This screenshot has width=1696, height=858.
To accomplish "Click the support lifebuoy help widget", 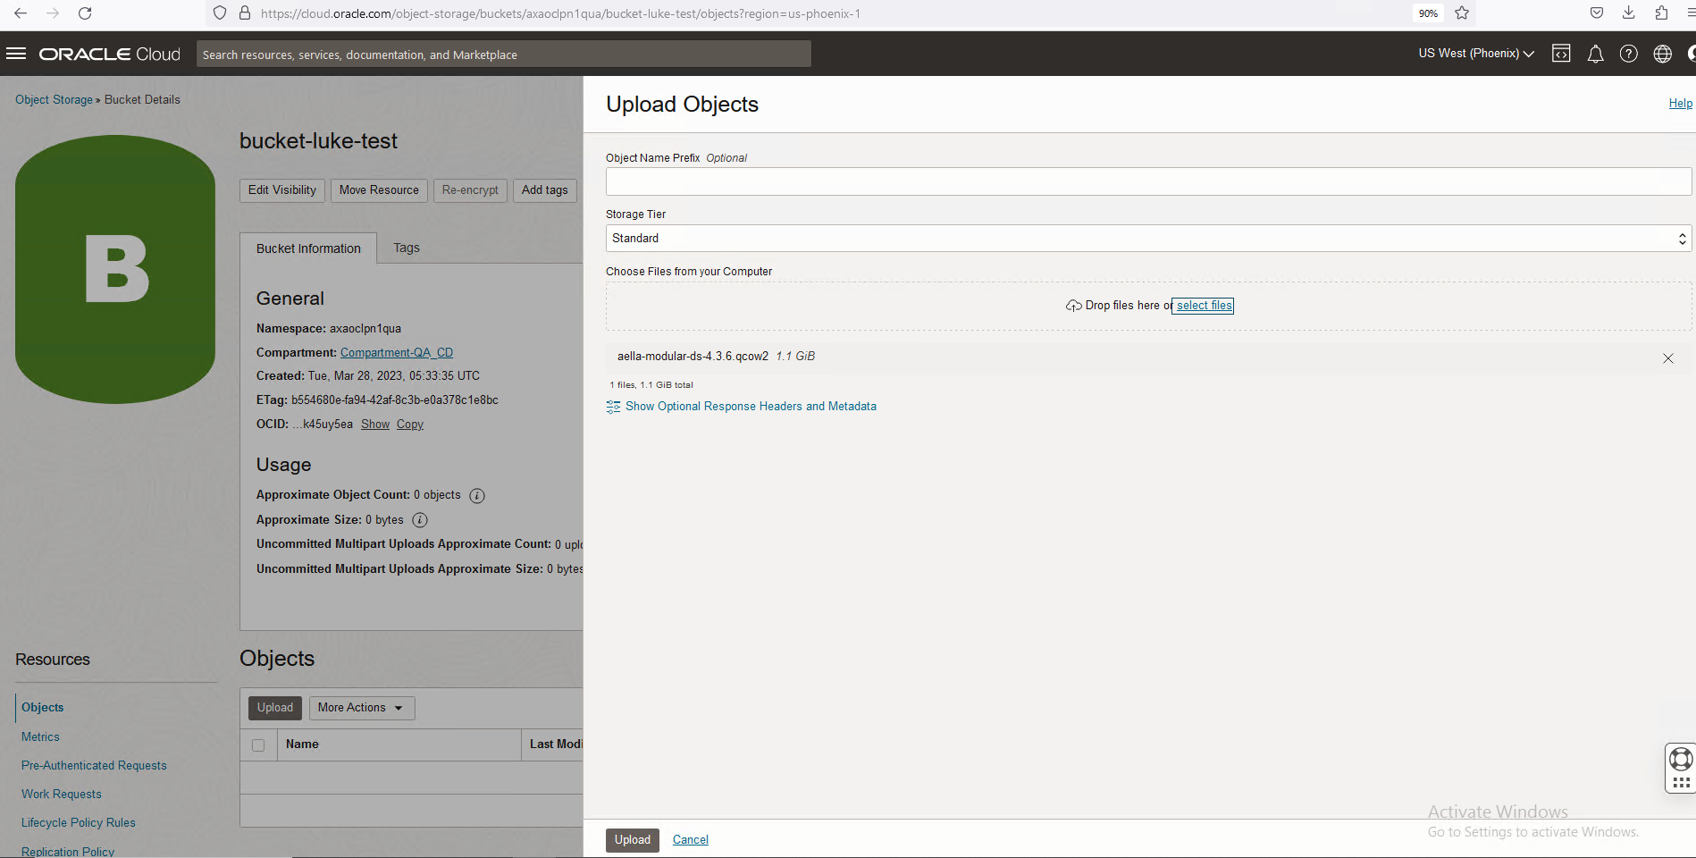I will click(x=1681, y=760).
